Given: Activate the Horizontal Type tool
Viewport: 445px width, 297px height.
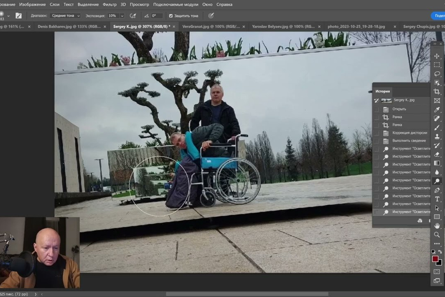Looking at the screenshot, I should coord(437,199).
